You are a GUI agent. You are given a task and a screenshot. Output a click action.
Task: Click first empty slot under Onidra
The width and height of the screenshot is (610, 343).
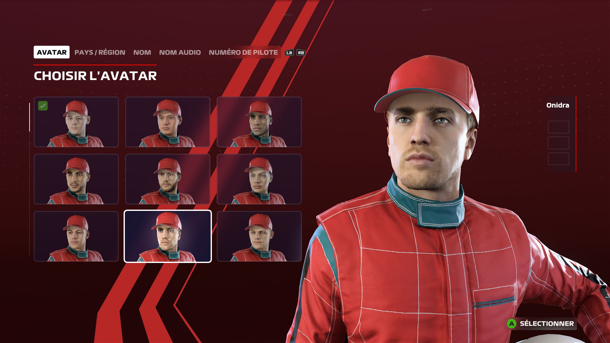[x=558, y=127]
